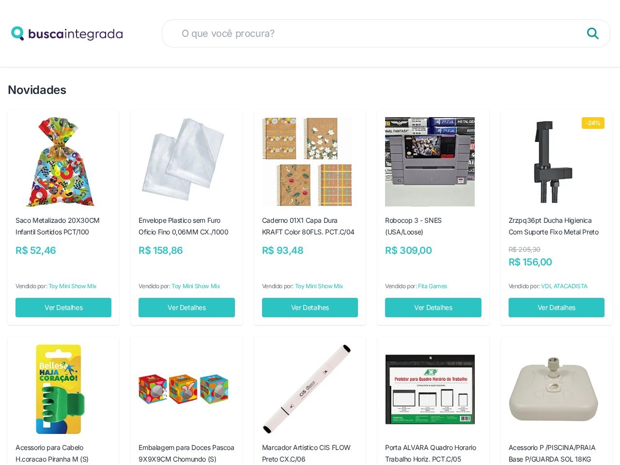
Task: Open Ducha Higienica product image
Action: click(x=553, y=162)
